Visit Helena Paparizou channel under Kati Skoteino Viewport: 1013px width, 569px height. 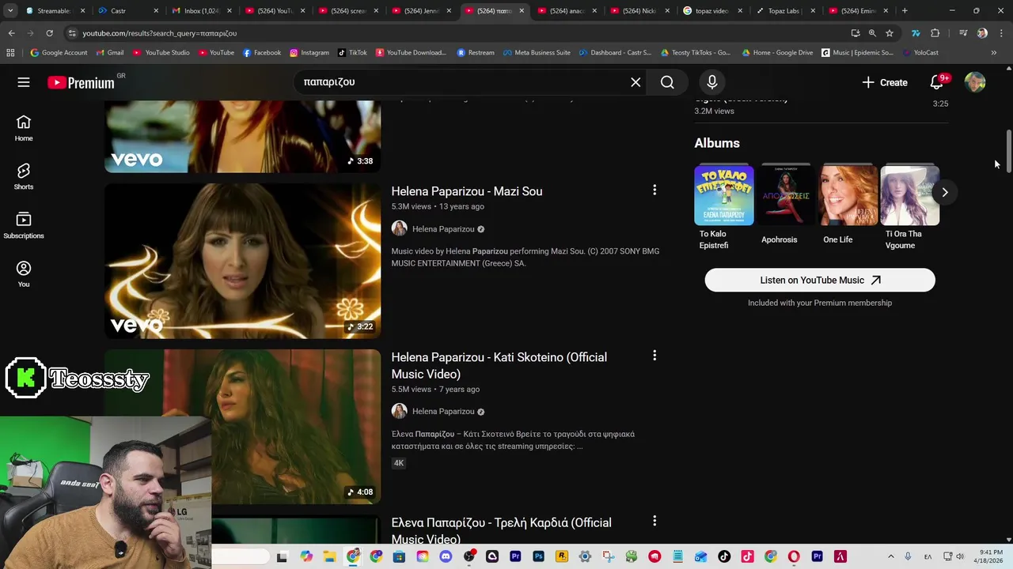coord(443,412)
